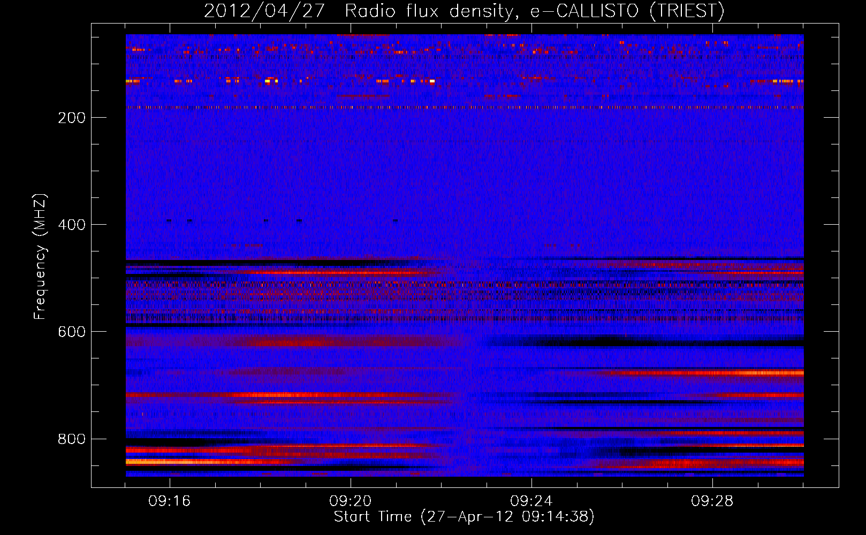
Task: Click the '600' frequency axis label
Action: coord(71,332)
